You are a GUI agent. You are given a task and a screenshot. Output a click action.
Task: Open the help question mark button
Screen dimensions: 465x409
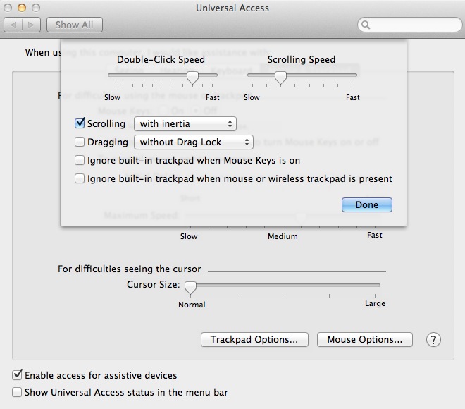click(x=433, y=340)
